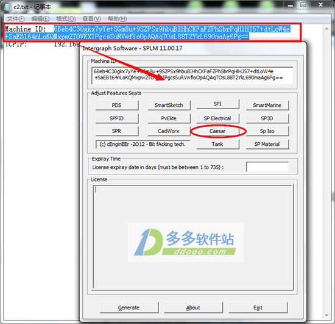
Task: Choose the SP Material button
Action: click(267, 144)
